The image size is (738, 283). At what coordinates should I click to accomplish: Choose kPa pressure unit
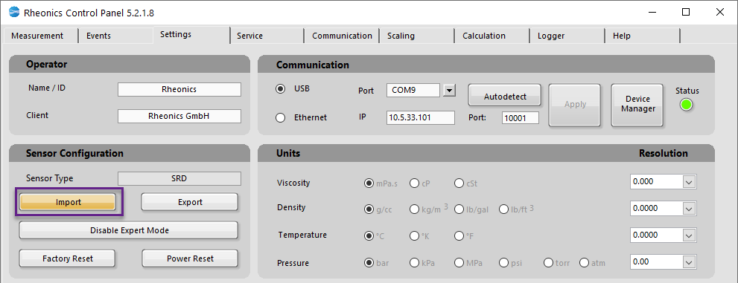414,263
